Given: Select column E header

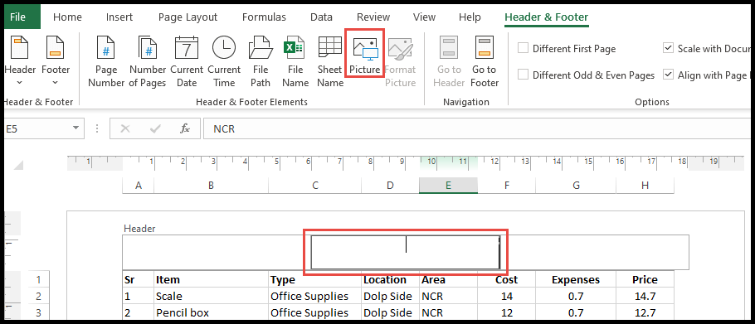Looking at the screenshot, I should pyautogui.click(x=448, y=186).
